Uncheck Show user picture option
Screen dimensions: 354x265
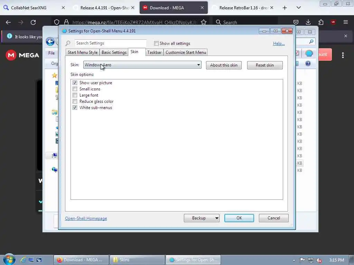point(75,83)
